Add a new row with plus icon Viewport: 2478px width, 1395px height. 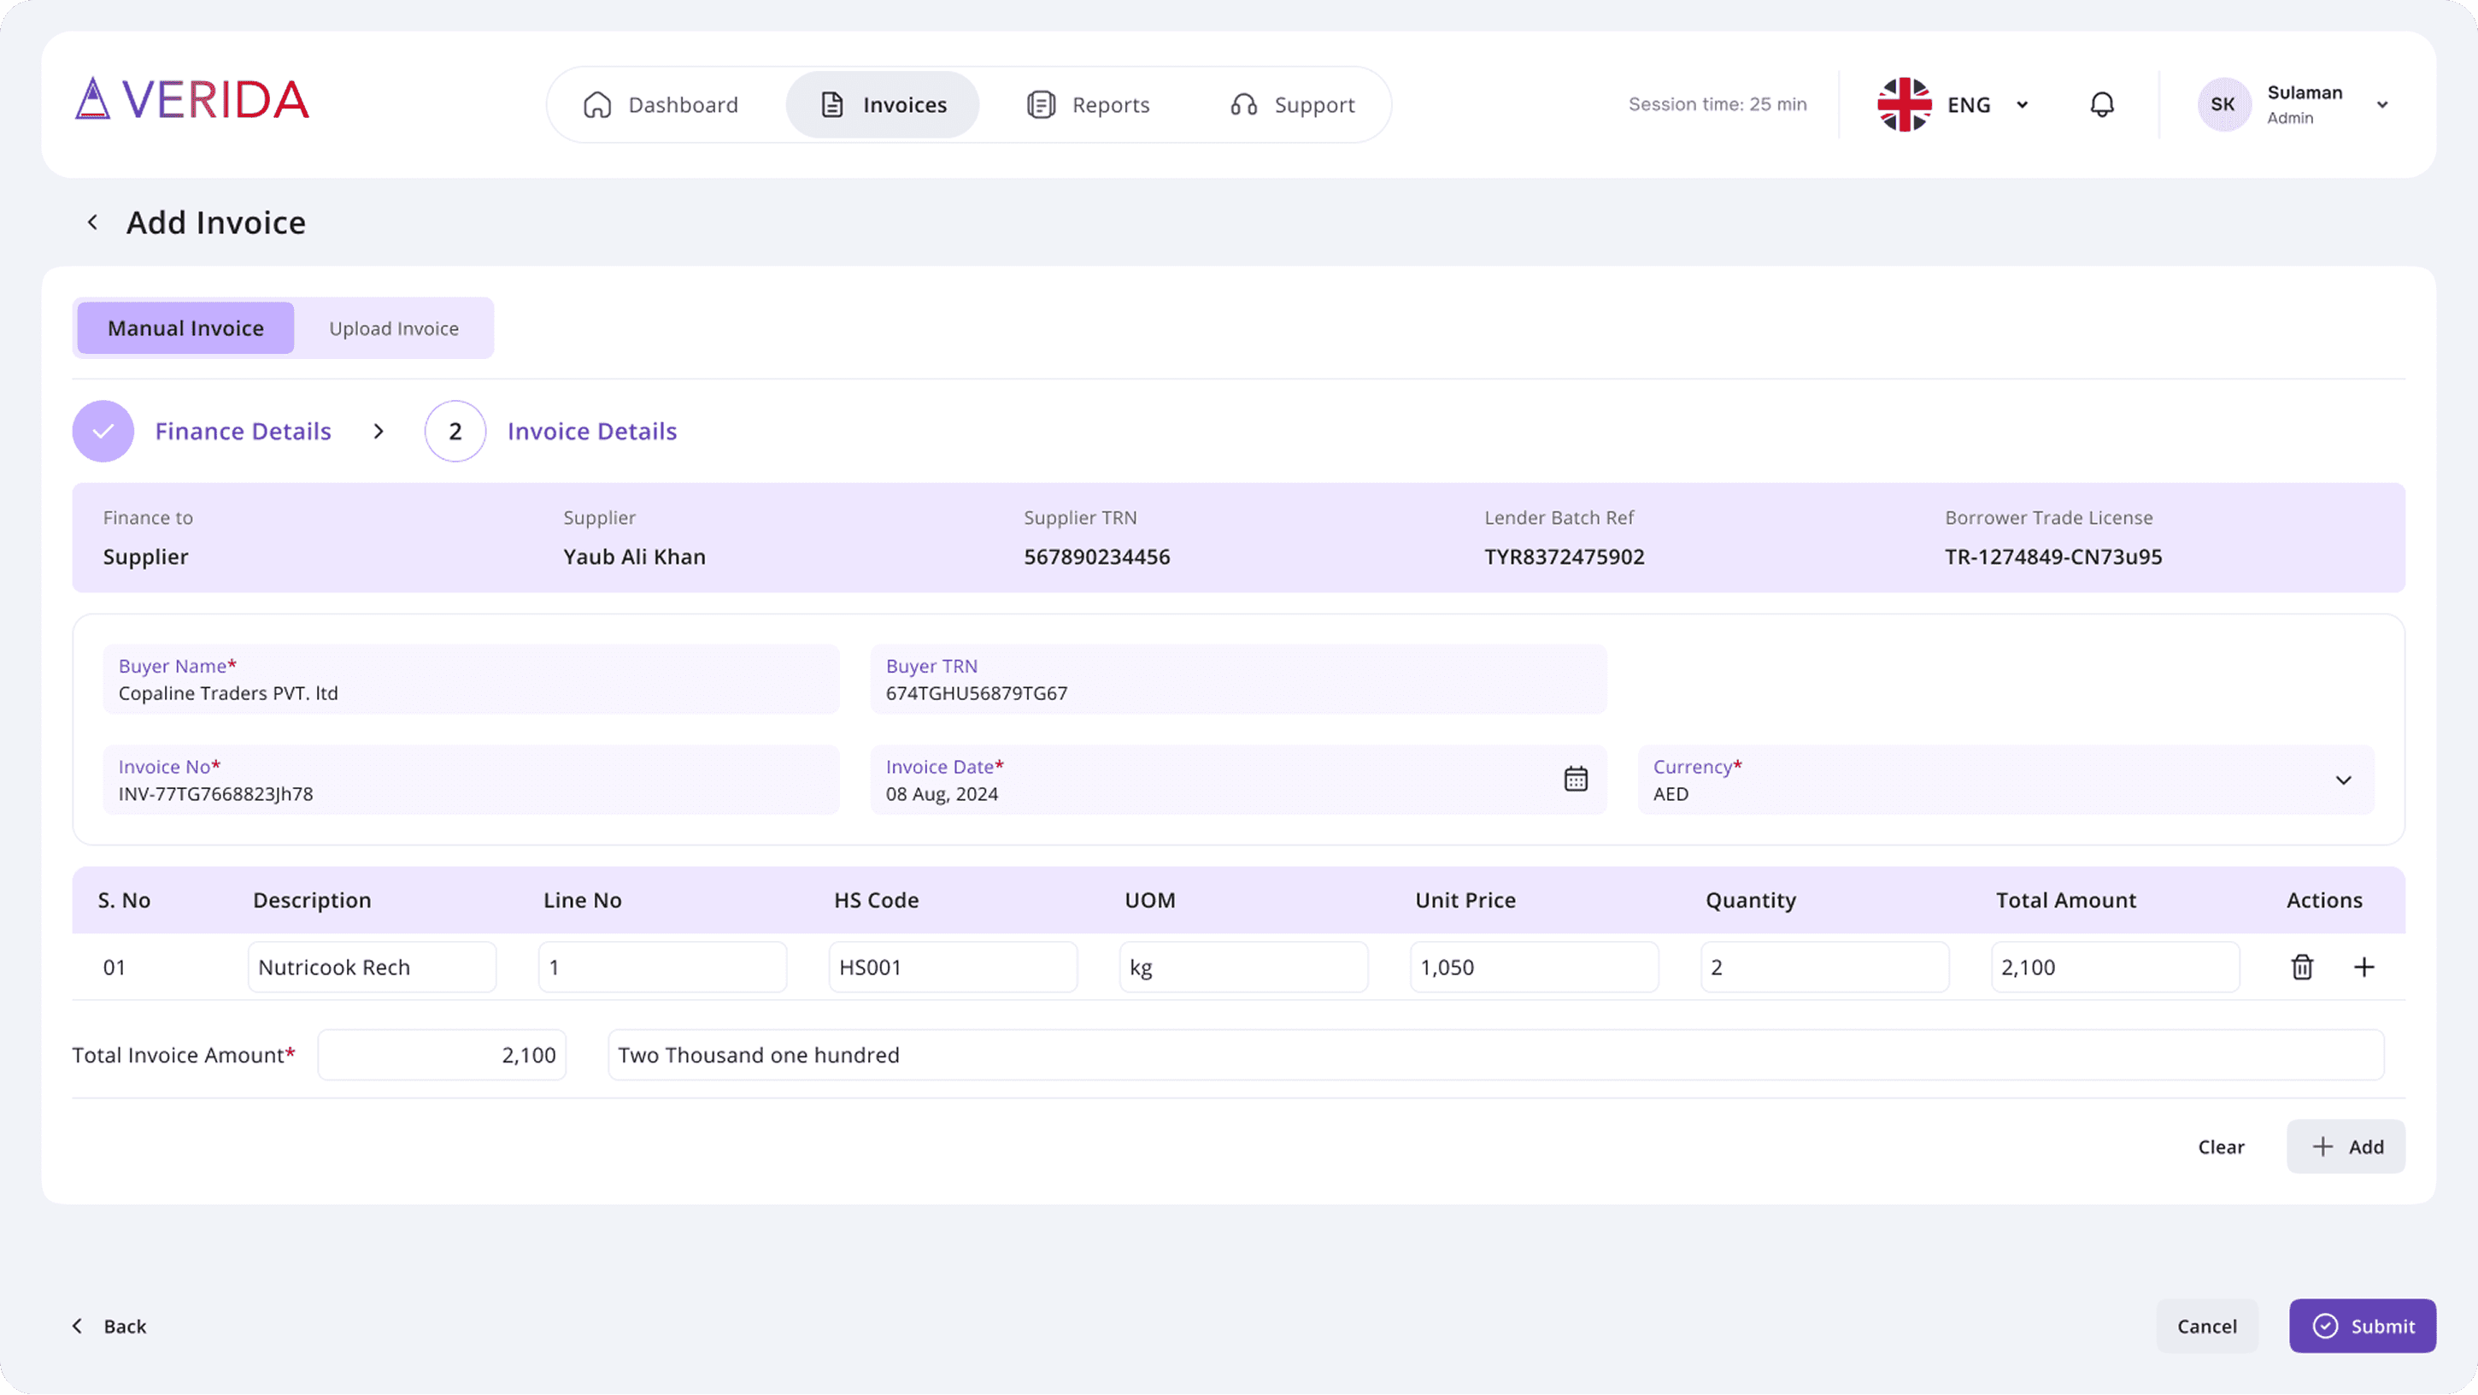(x=2363, y=967)
